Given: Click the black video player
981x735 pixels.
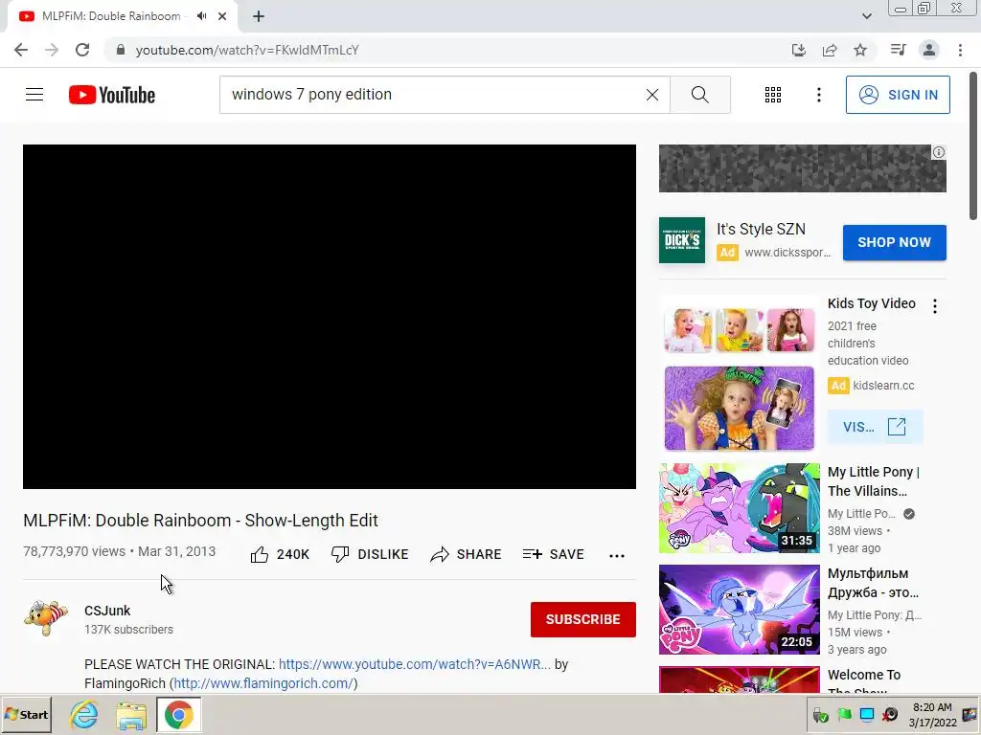Looking at the screenshot, I should 330,316.
